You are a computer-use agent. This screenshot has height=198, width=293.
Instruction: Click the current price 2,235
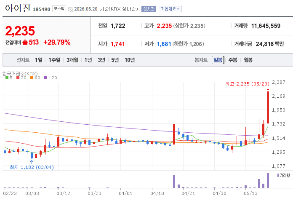coord(20,31)
